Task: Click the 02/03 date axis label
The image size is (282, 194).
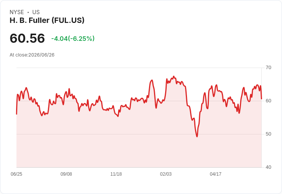Action: (166, 174)
